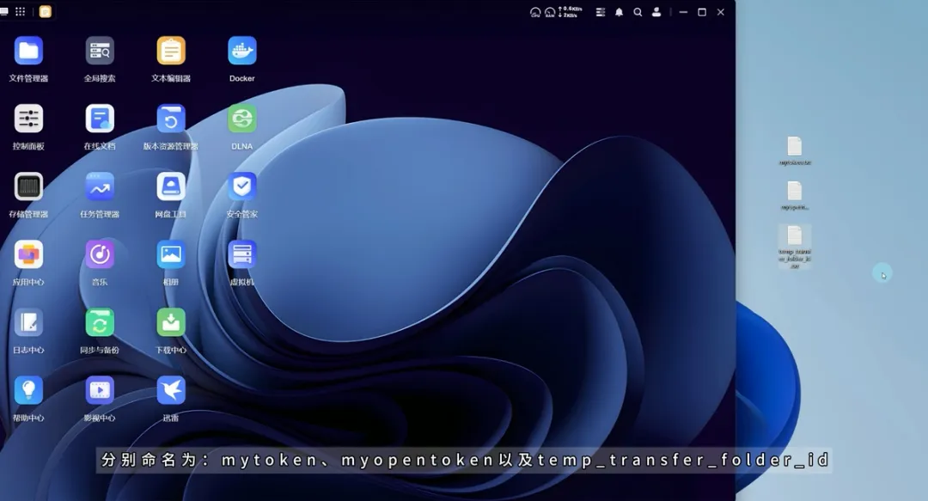The height and width of the screenshot is (501, 928).
Task: Launch 迅雷 Xunlei app
Action: [171, 391]
